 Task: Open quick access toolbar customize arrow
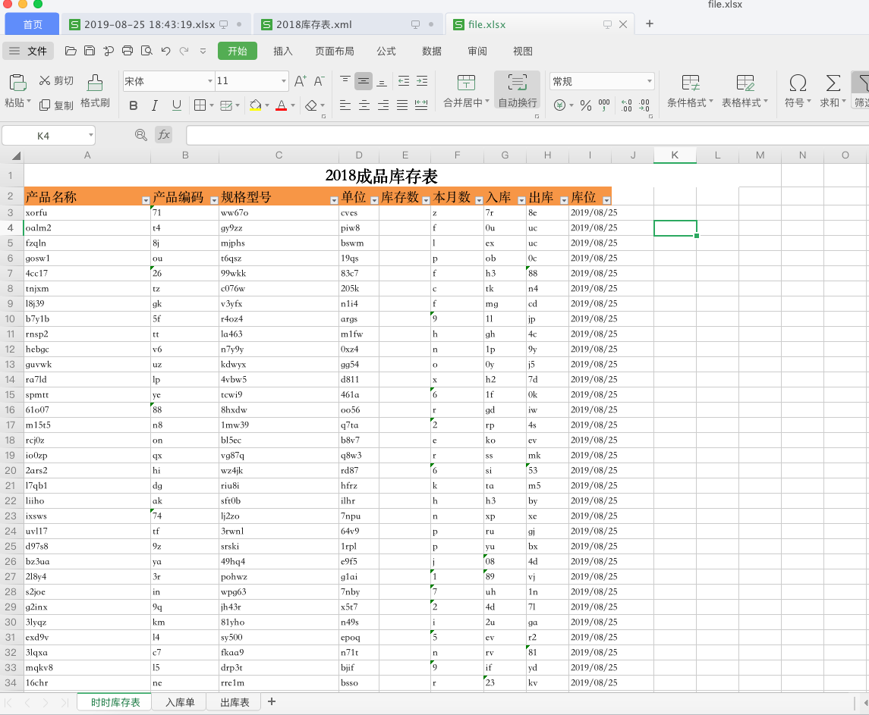point(203,51)
